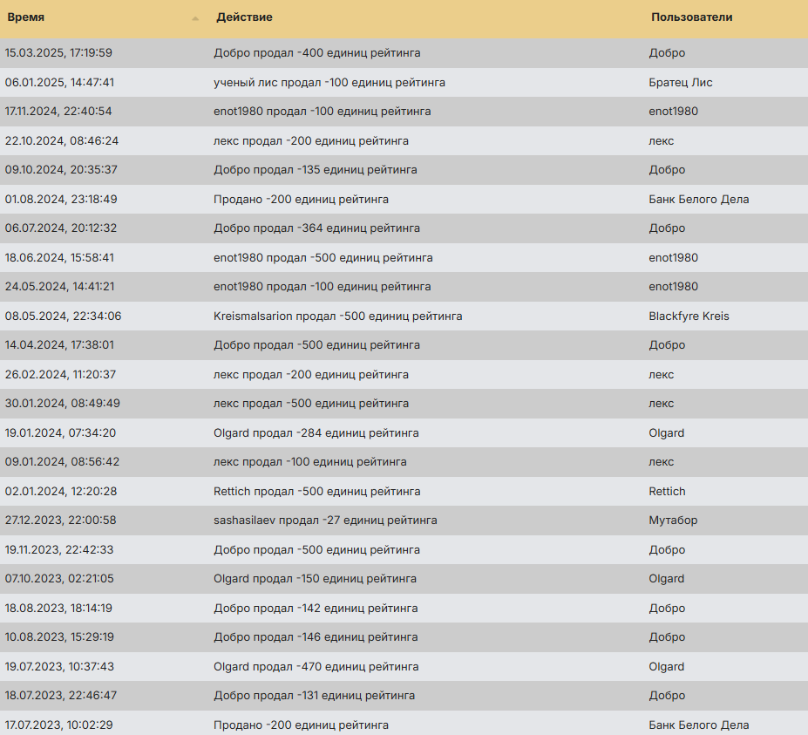808x735 pixels.
Task: Click the timestamp 19.01.2024, 07:34:20
Action: (60, 433)
